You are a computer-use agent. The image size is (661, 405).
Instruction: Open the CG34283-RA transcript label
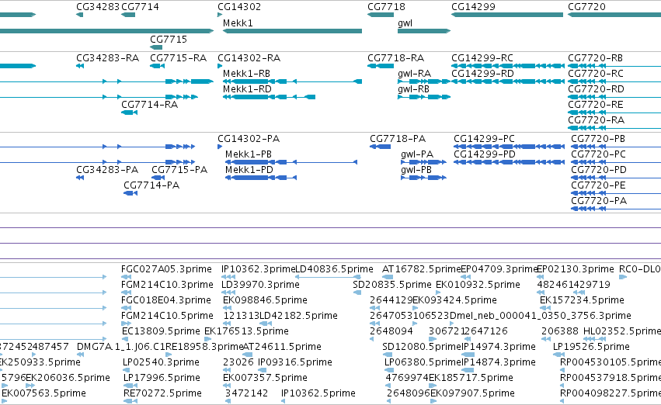[107, 58]
